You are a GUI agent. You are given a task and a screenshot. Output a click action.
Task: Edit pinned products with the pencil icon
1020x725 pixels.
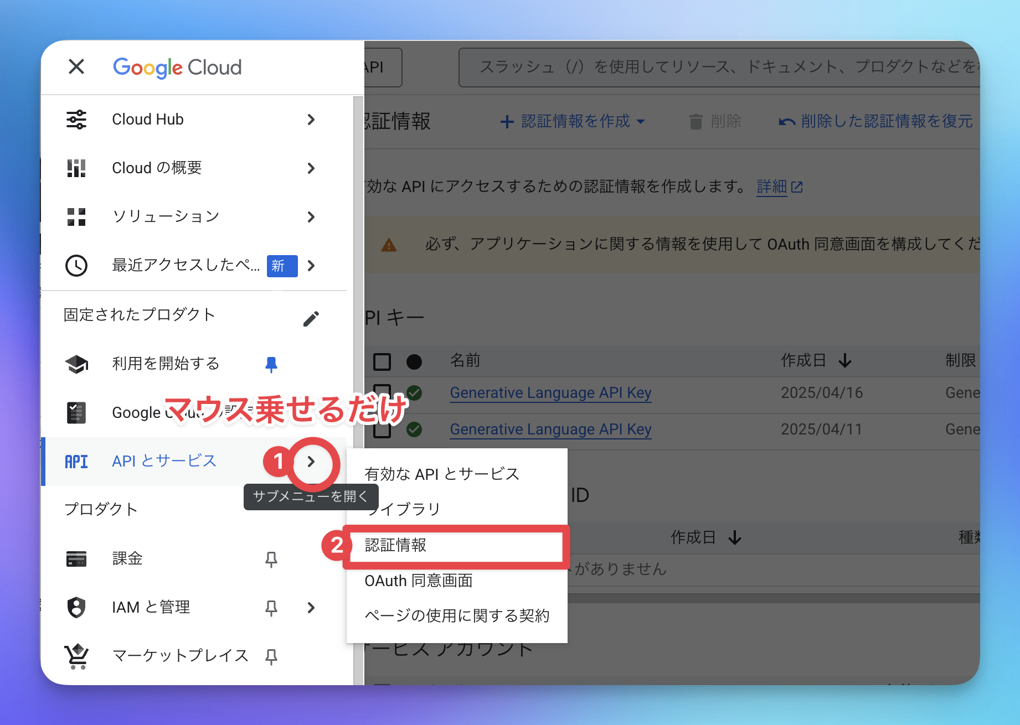click(311, 319)
